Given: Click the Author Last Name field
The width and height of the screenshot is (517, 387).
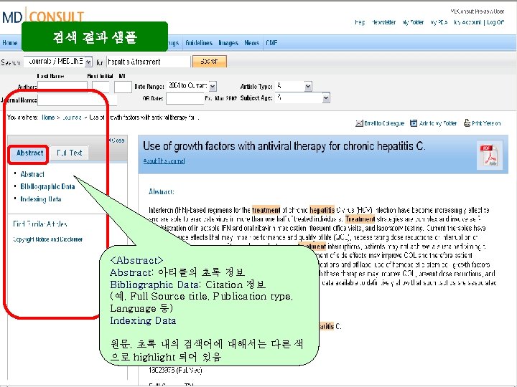Looking at the screenshot, I should [62, 87].
